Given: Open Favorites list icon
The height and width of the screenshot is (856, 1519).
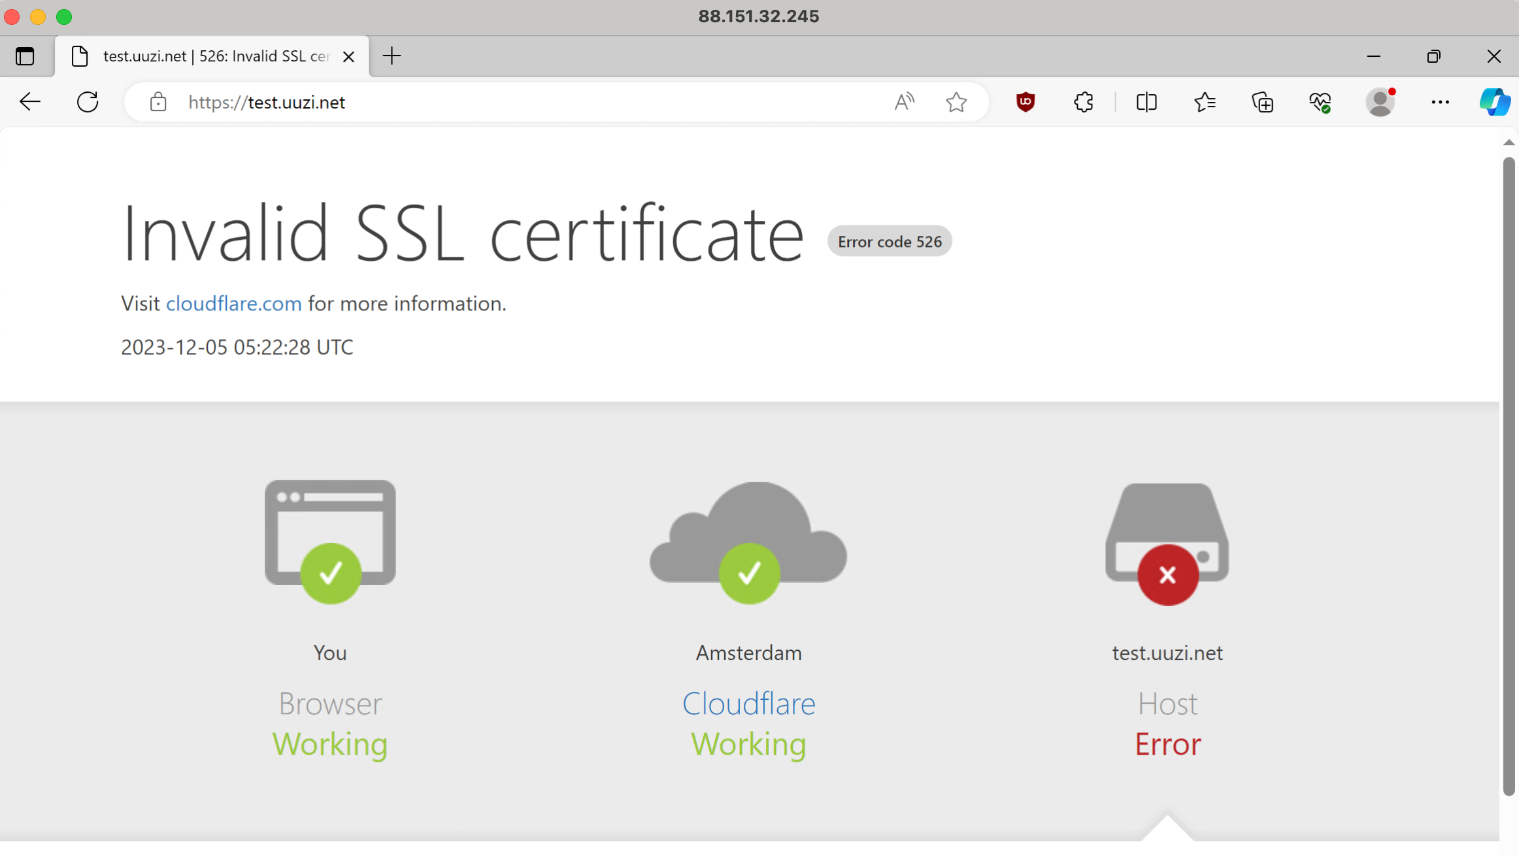Looking at the screenshot, I should [1205, 102].
